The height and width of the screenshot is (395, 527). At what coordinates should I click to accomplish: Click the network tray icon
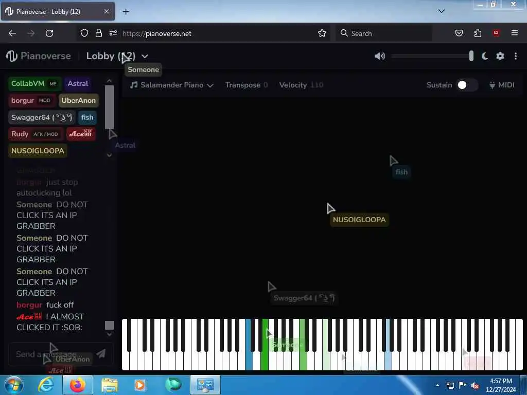pos(450,386)
